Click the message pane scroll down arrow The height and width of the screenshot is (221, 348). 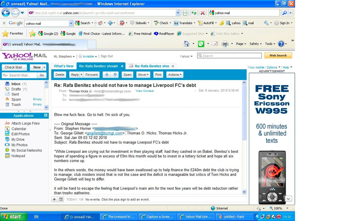244,192
